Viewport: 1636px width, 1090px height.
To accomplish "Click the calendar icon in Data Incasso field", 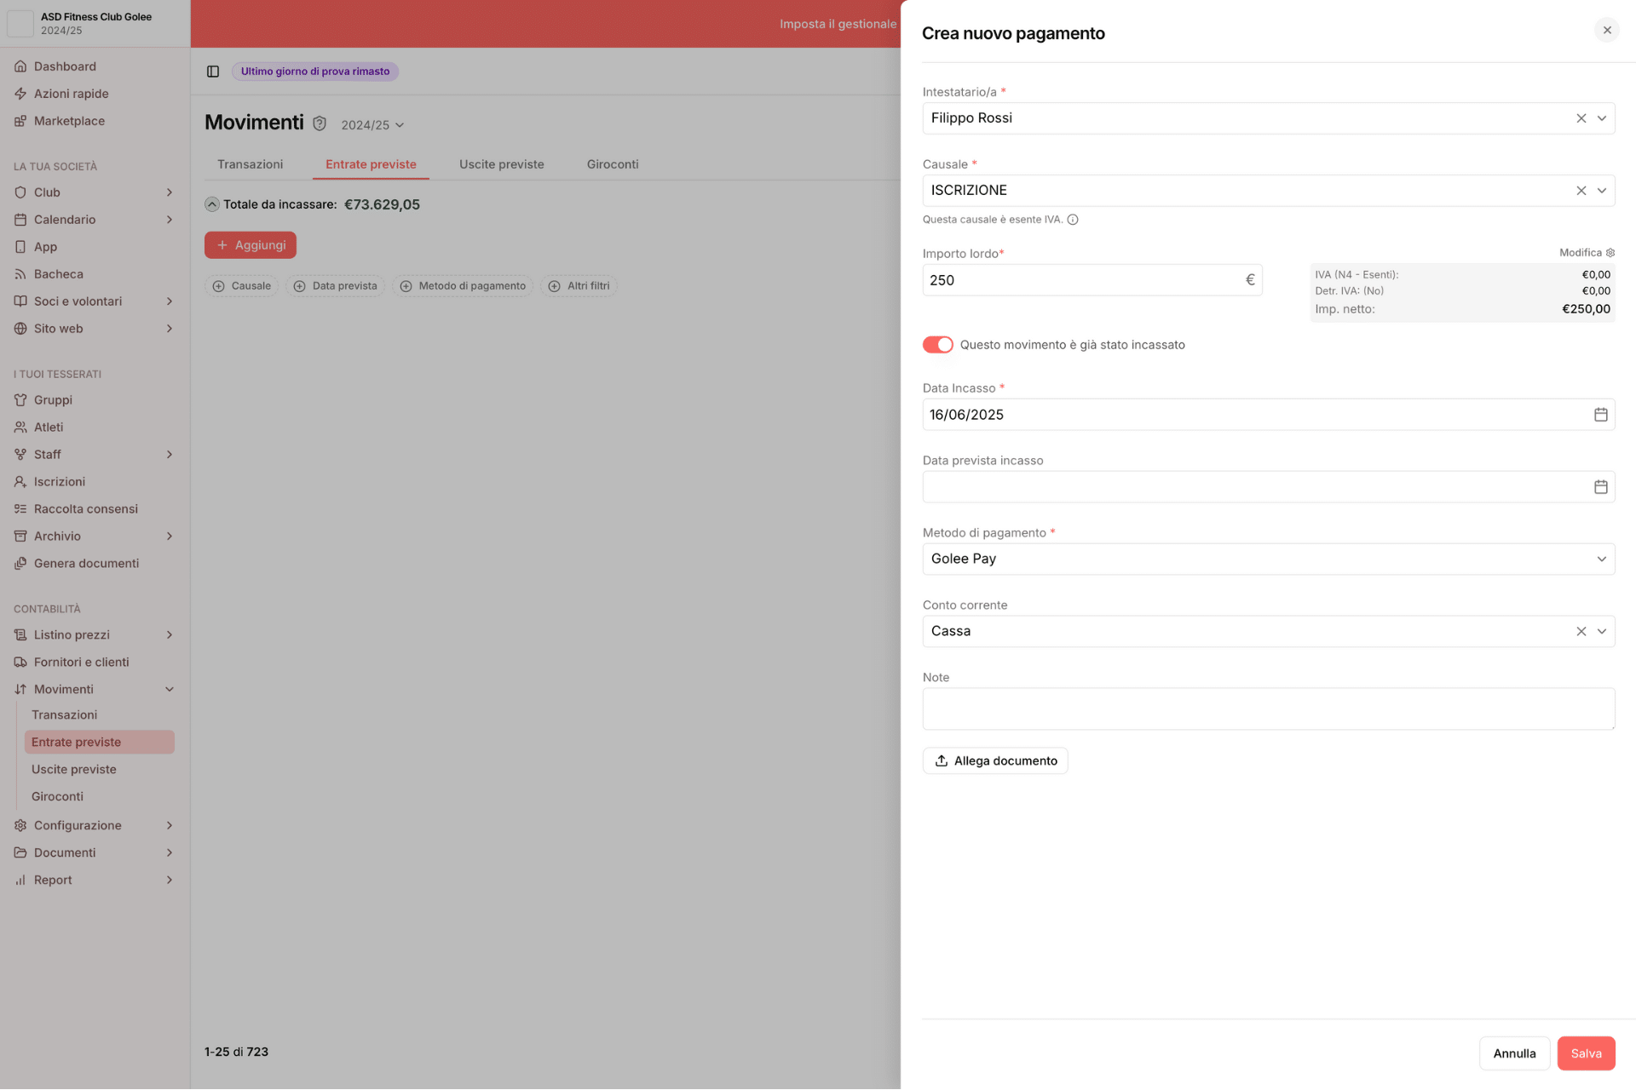I will point(1600,415).
